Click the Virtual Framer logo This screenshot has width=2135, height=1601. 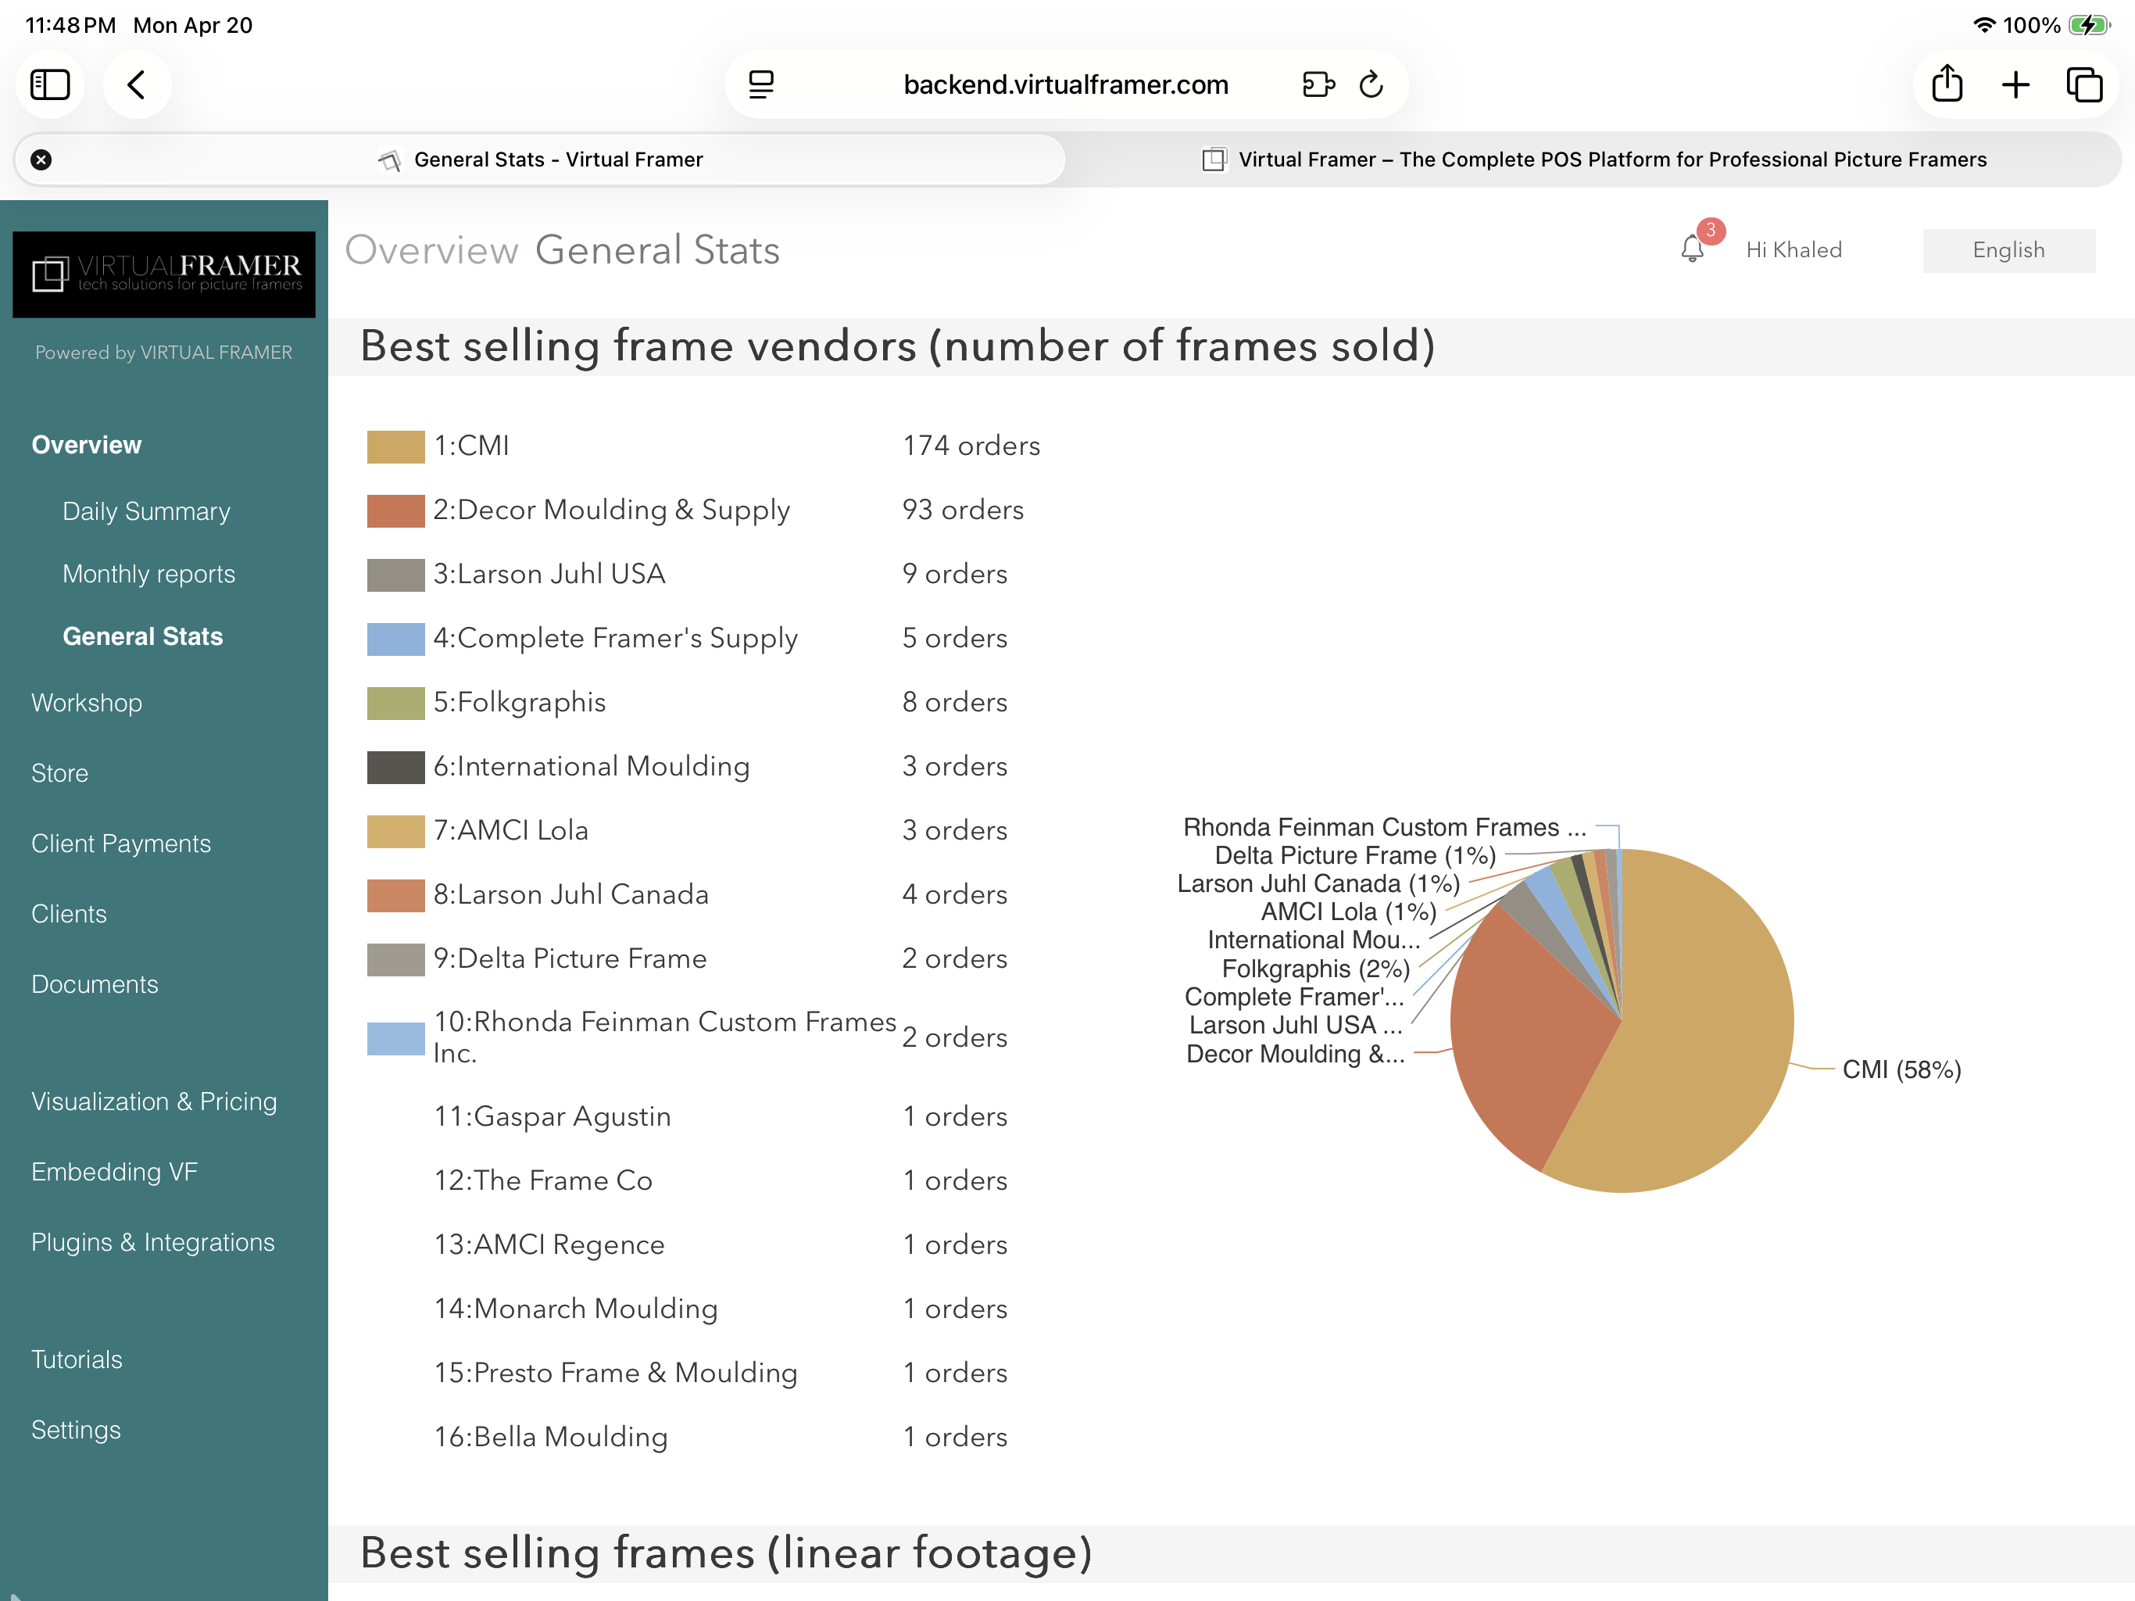[x=164, y=274]
